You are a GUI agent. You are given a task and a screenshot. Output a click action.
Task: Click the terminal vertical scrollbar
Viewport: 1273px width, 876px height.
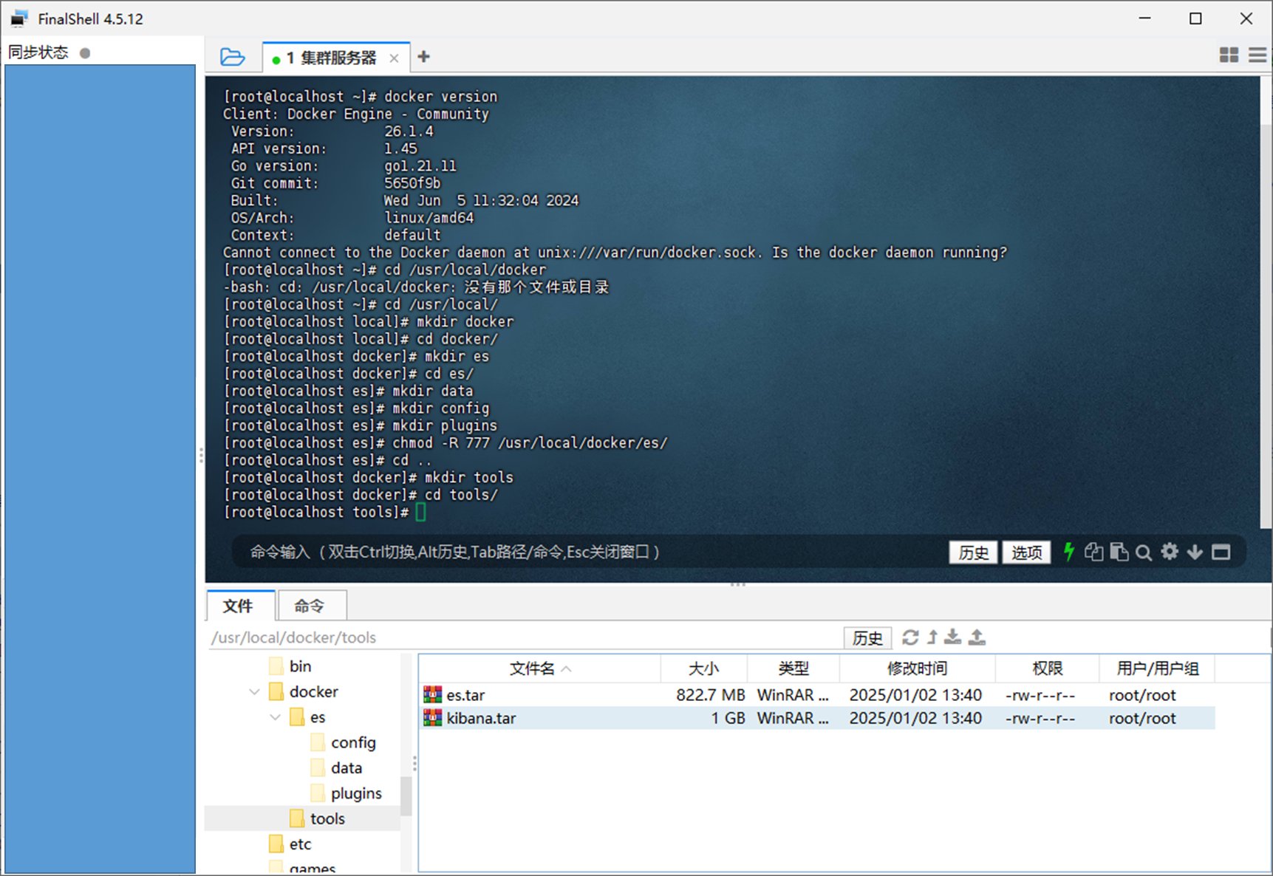1266,326
